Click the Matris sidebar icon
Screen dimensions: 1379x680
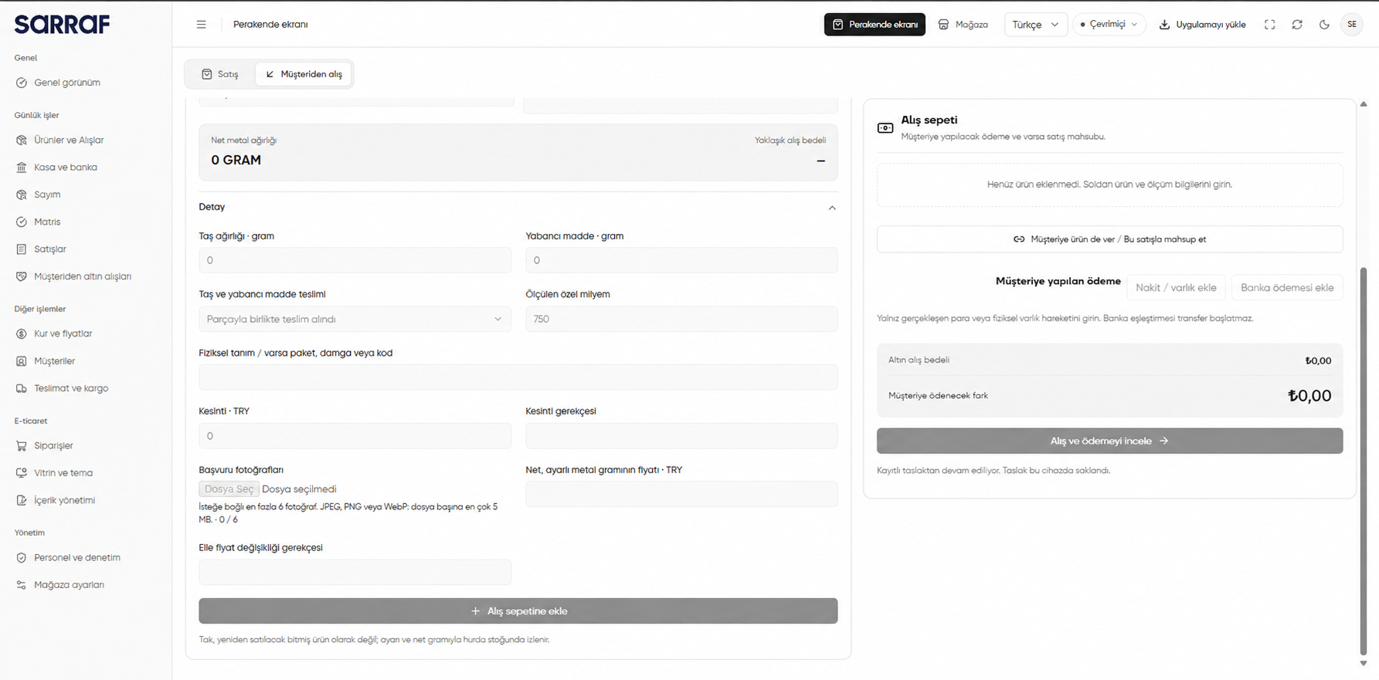click(x=22, y=222)
